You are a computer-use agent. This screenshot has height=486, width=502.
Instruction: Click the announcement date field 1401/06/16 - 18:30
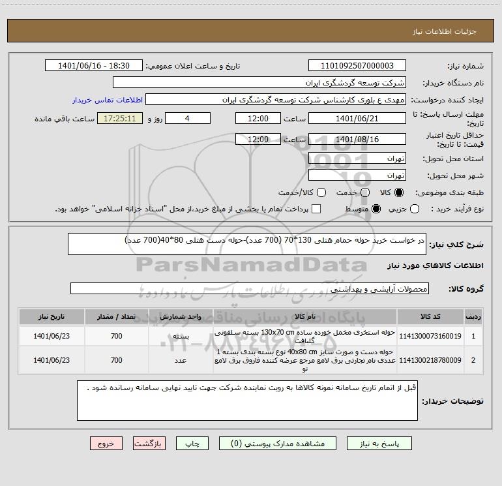click(x=94, y=66)
